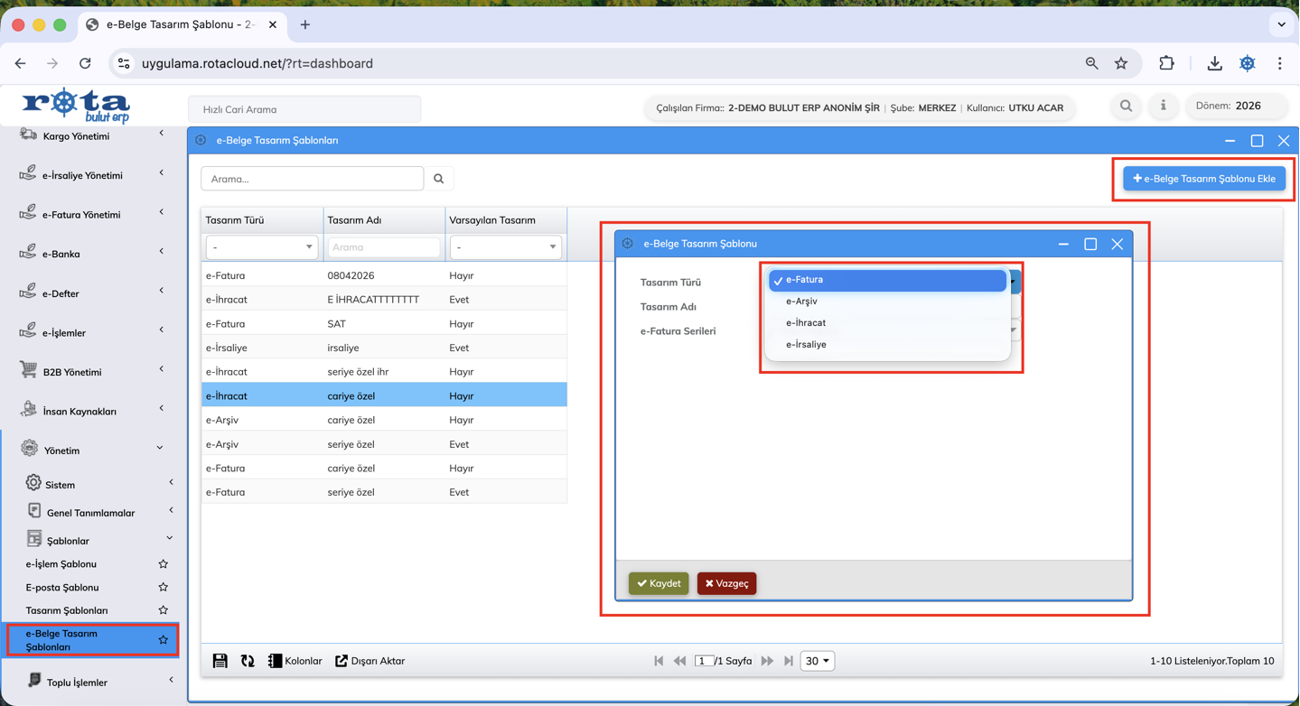This screenshot has height=706, width=1300.
Task: Click the Vazgeç button
Action: [726, 583]
